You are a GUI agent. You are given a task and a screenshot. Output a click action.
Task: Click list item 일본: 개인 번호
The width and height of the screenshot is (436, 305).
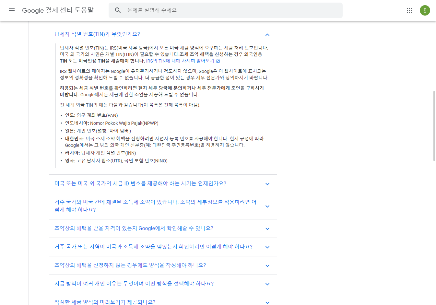[x=98, y=131]
